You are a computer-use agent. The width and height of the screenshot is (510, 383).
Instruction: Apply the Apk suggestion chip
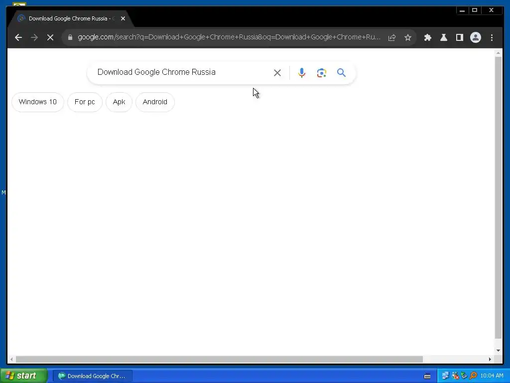tap(119, 102)
